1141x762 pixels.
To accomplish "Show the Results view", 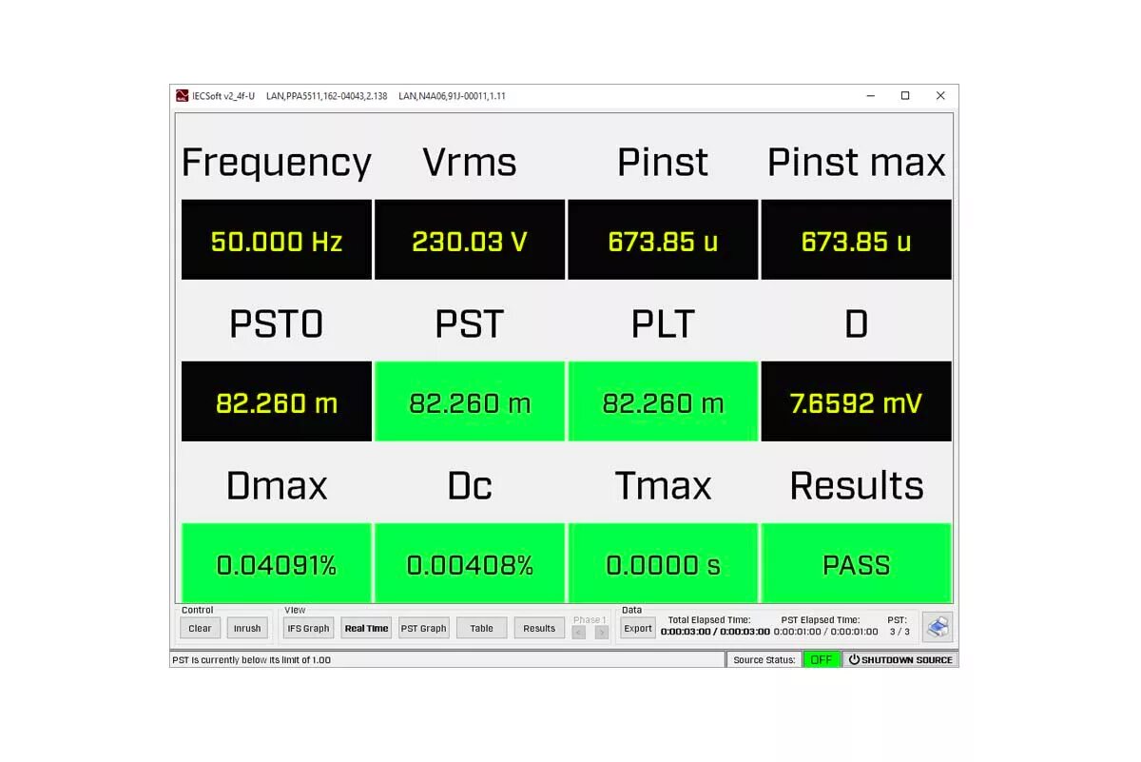I will [539, 628].
